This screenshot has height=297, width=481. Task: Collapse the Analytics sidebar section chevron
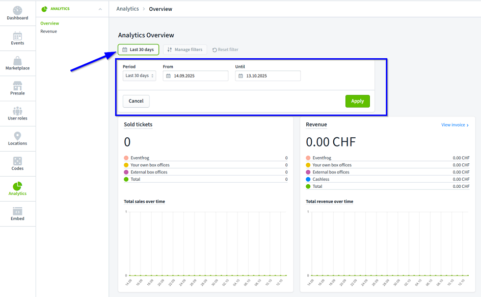100,9
